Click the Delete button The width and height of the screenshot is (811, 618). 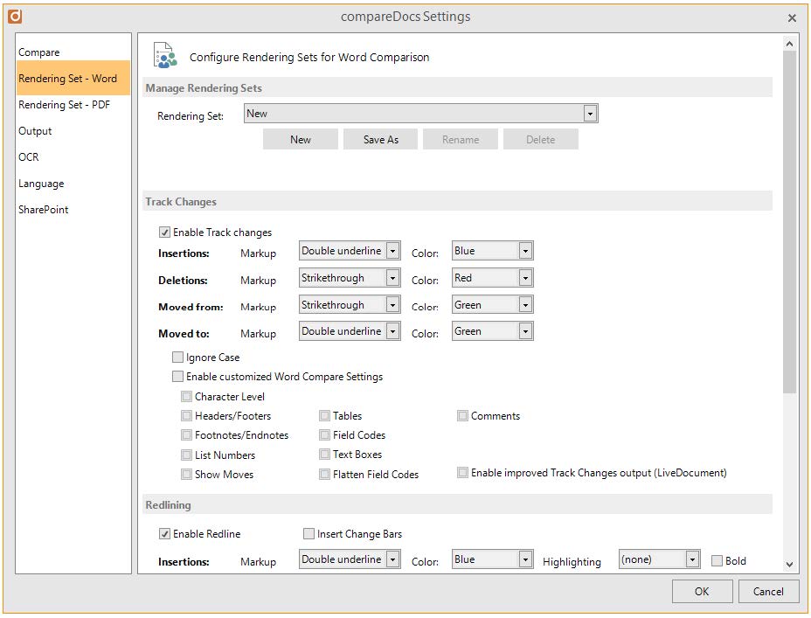point(540,139)
